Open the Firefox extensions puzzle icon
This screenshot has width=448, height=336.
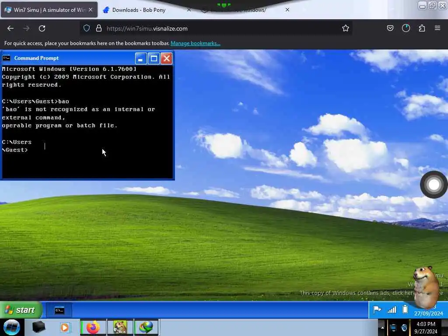pos(422,28)
